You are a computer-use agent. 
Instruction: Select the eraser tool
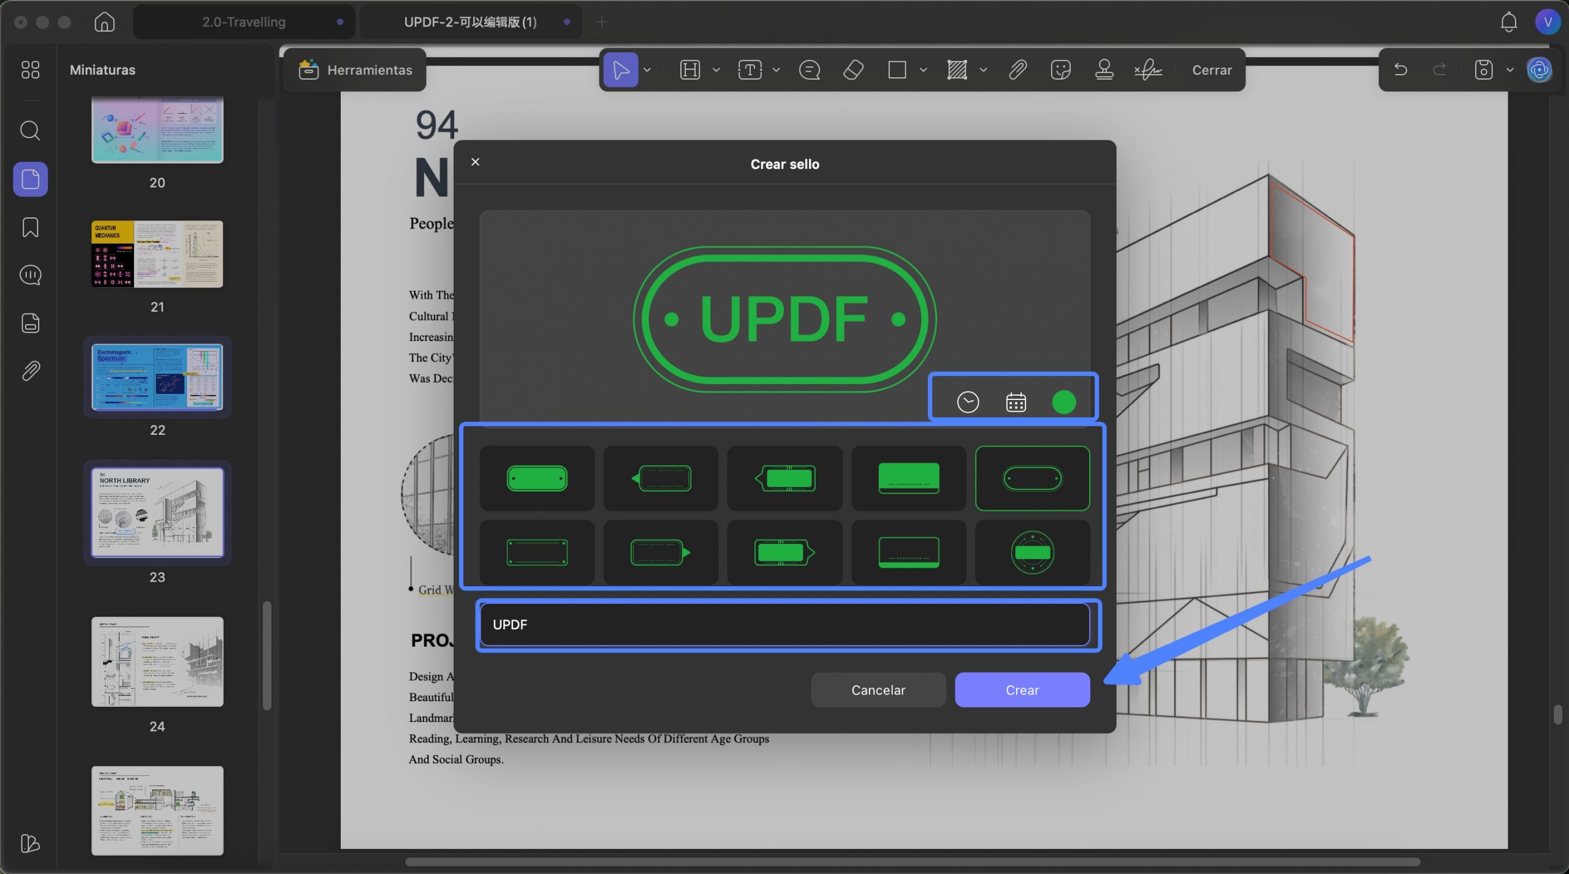coord(853,70)
